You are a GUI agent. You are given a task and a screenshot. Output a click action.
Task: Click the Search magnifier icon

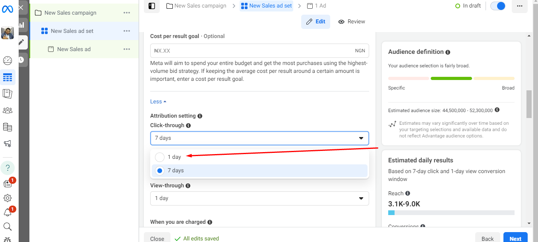(8, 227)
